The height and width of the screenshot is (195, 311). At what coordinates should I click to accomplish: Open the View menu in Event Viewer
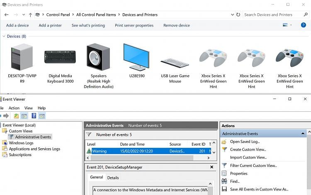(x=28, y=108)
